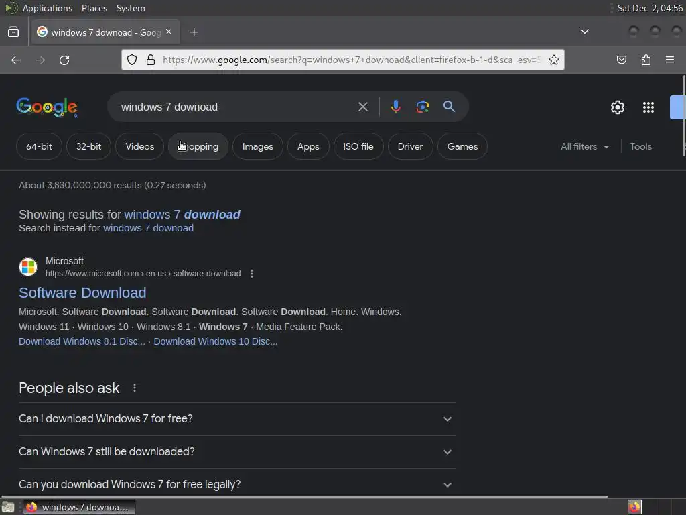The height and width of the screenshot is (515, 686).
Task: Click show desktop icon in bottom panel
Action: [x=8, y=507]
